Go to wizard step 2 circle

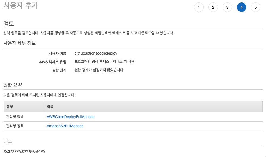[213, 7]
